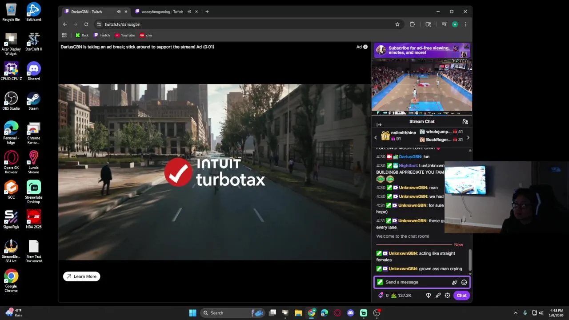Open Chrome three-dot menu

click(x=465, y=24)
